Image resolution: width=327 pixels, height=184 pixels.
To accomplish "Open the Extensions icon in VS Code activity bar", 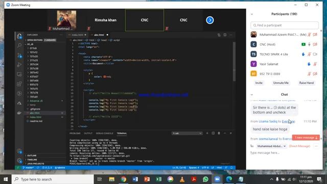I will click(19, 84).
